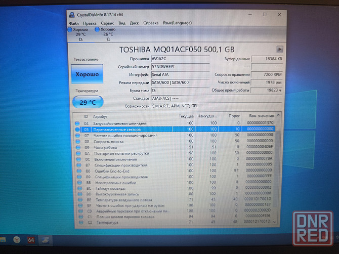Image resolution: width=339 pixels, height=254 pixels.
Task: Click the Буква тома field D:
Action: pyautogui.click(x=180, y=91)
